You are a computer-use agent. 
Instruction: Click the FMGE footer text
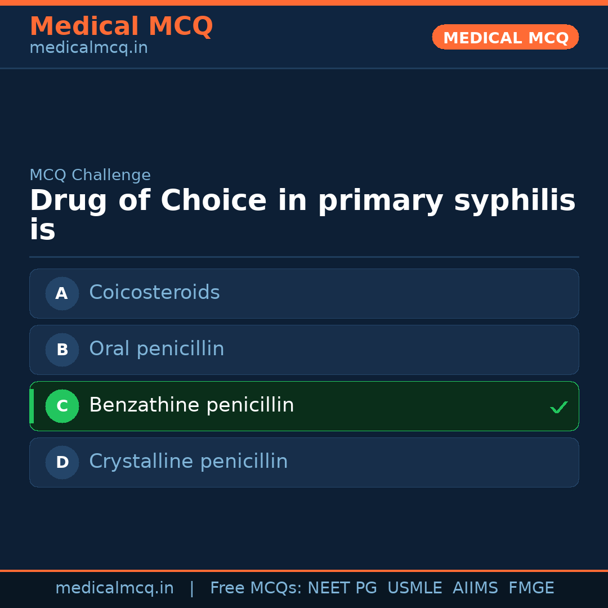point(531,588)
